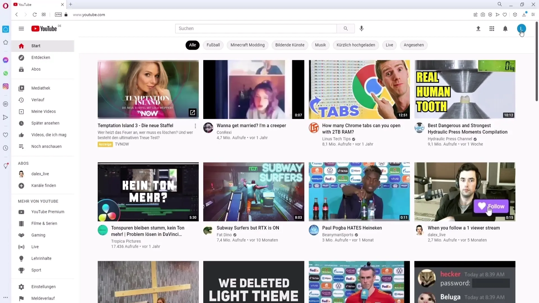
Task: Open the tab search magnifier
Action: (500, 4)
